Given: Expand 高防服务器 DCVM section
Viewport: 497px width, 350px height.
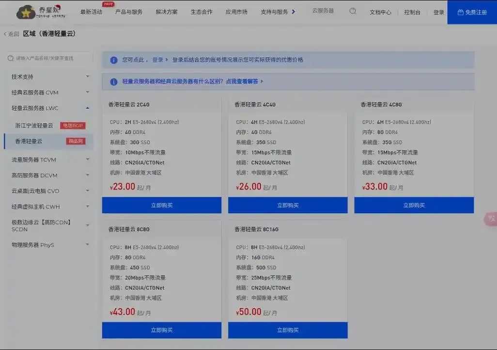Looking at the screenshot, I should click(50, 175).
